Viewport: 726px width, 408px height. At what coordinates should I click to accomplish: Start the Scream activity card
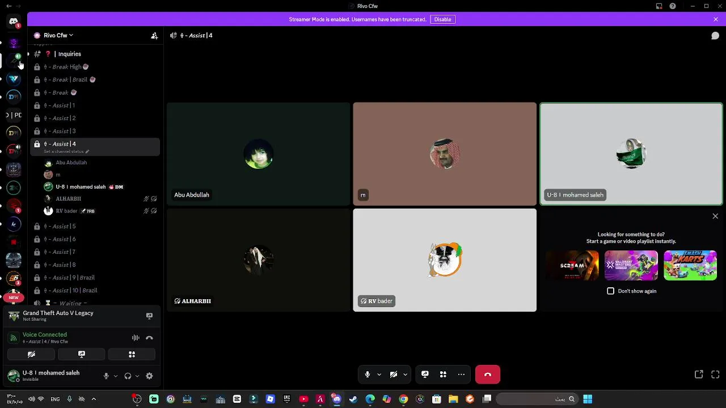point(572,265)
